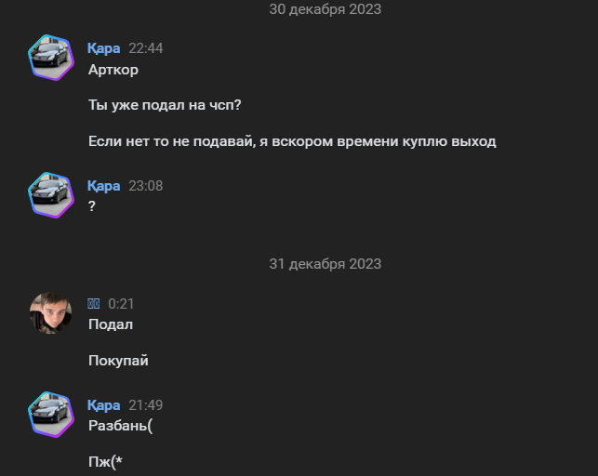Select the message "Арткор"
598x476 pixels.
click(113, 70)
